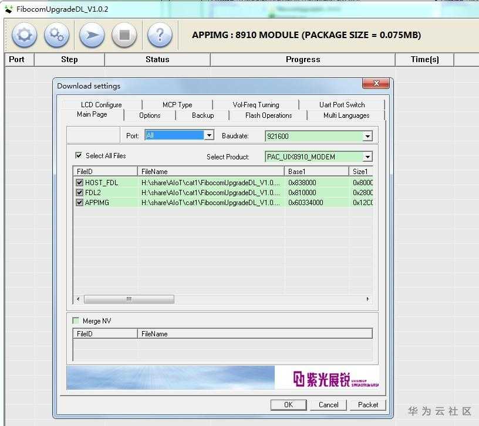Close the Download settings dialog

coord(376,83)
